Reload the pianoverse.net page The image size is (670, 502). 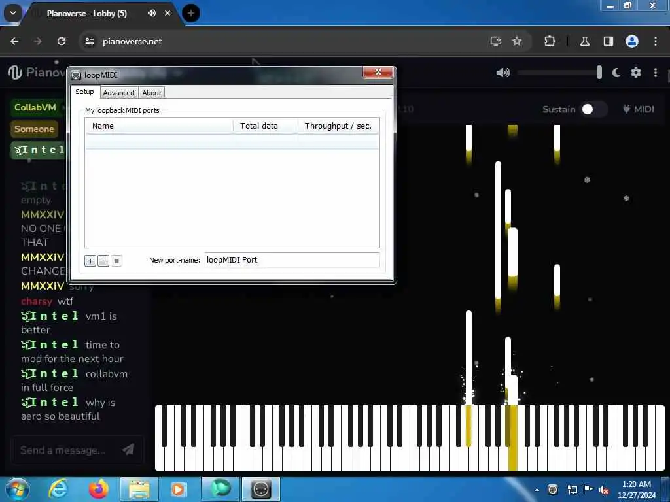[62, 41]
